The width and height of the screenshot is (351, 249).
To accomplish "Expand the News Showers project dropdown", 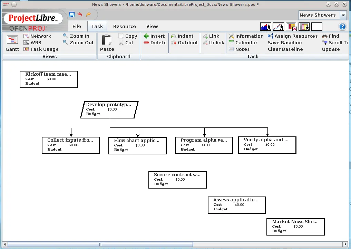I will [343, 15].
